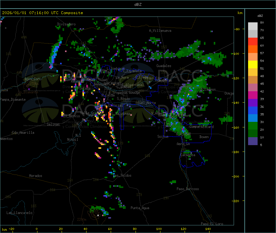Click the Carmensa map label
The width and height of the screenshot is (276, 233).
coord(188,155)
